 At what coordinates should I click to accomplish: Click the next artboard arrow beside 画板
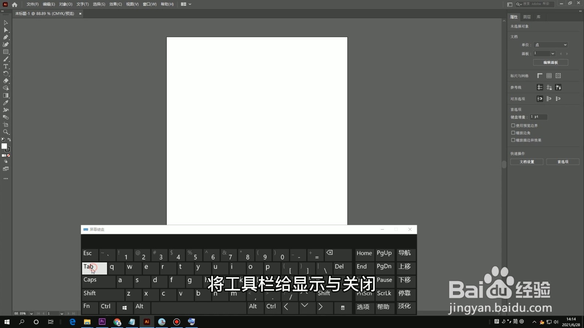coord(567,54)
